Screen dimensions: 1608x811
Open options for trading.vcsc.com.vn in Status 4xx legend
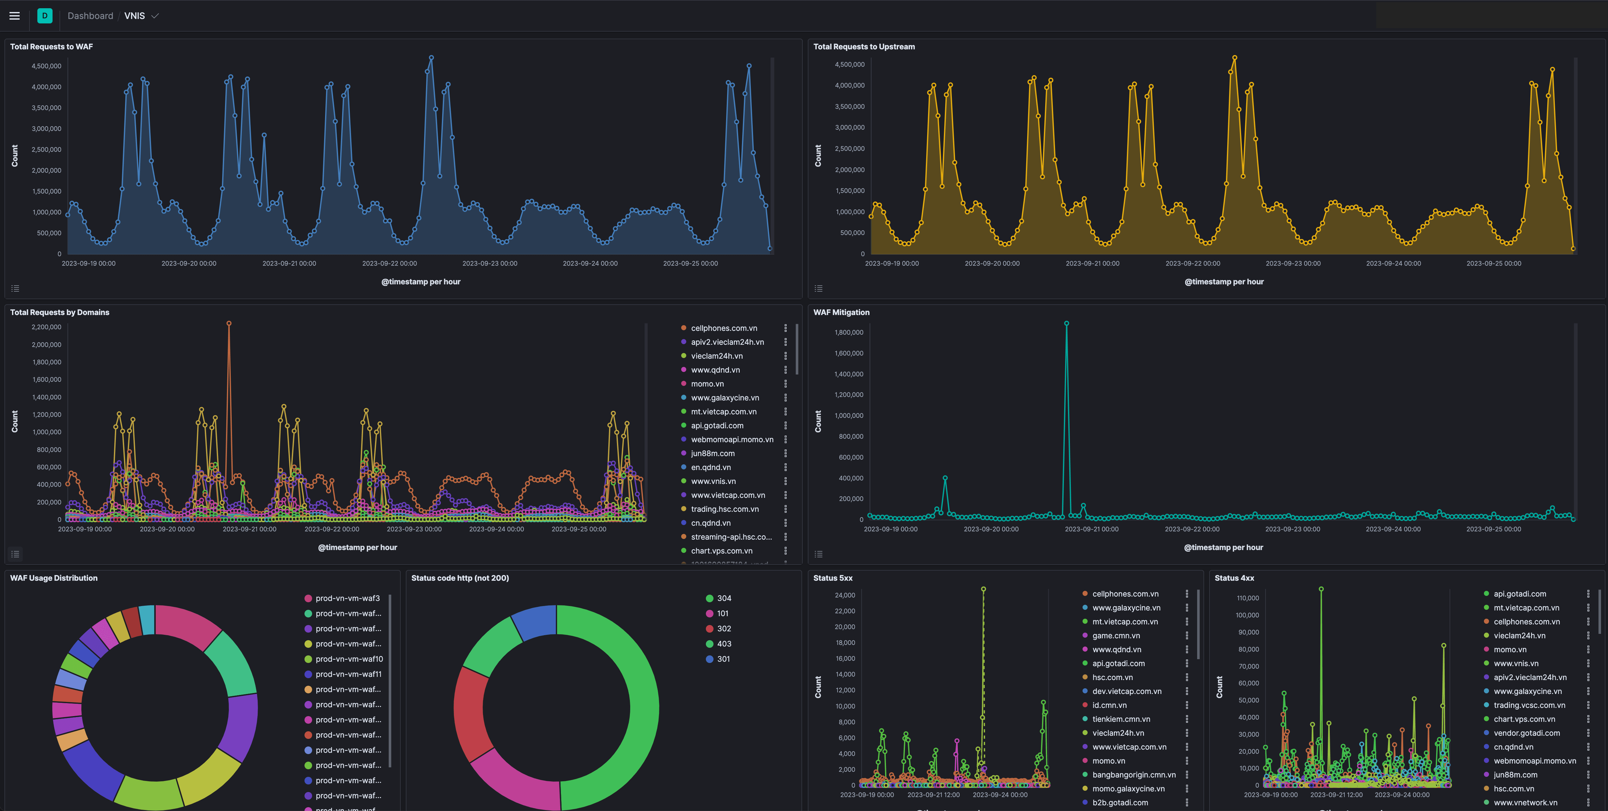pyautogui.click(x=1588, y=706)
